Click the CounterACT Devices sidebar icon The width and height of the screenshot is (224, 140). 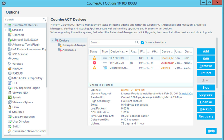[10, 25]
